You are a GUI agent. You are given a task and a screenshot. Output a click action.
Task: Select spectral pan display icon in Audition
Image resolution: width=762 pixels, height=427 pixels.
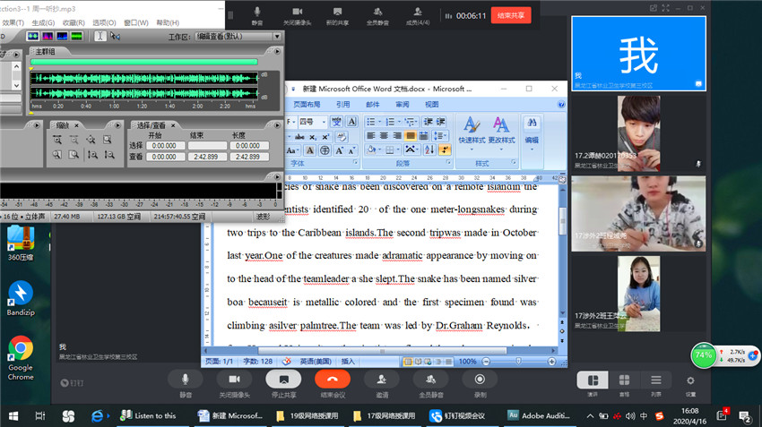tap(62, 36)
